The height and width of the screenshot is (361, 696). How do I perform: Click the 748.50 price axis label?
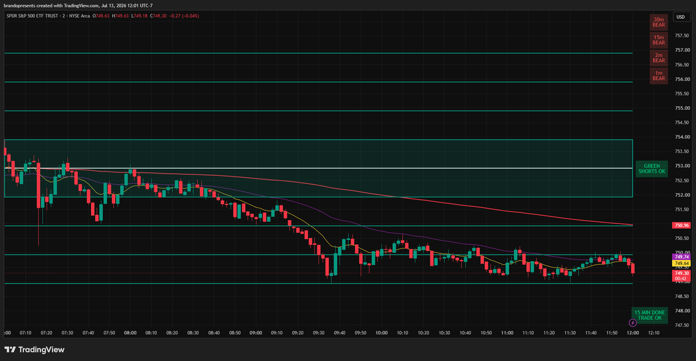[682, 296]
